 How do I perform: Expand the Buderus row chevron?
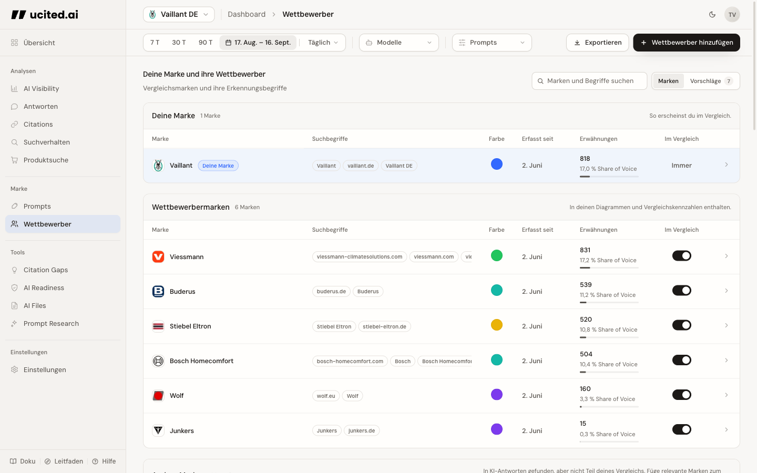[x=727, y=291]
